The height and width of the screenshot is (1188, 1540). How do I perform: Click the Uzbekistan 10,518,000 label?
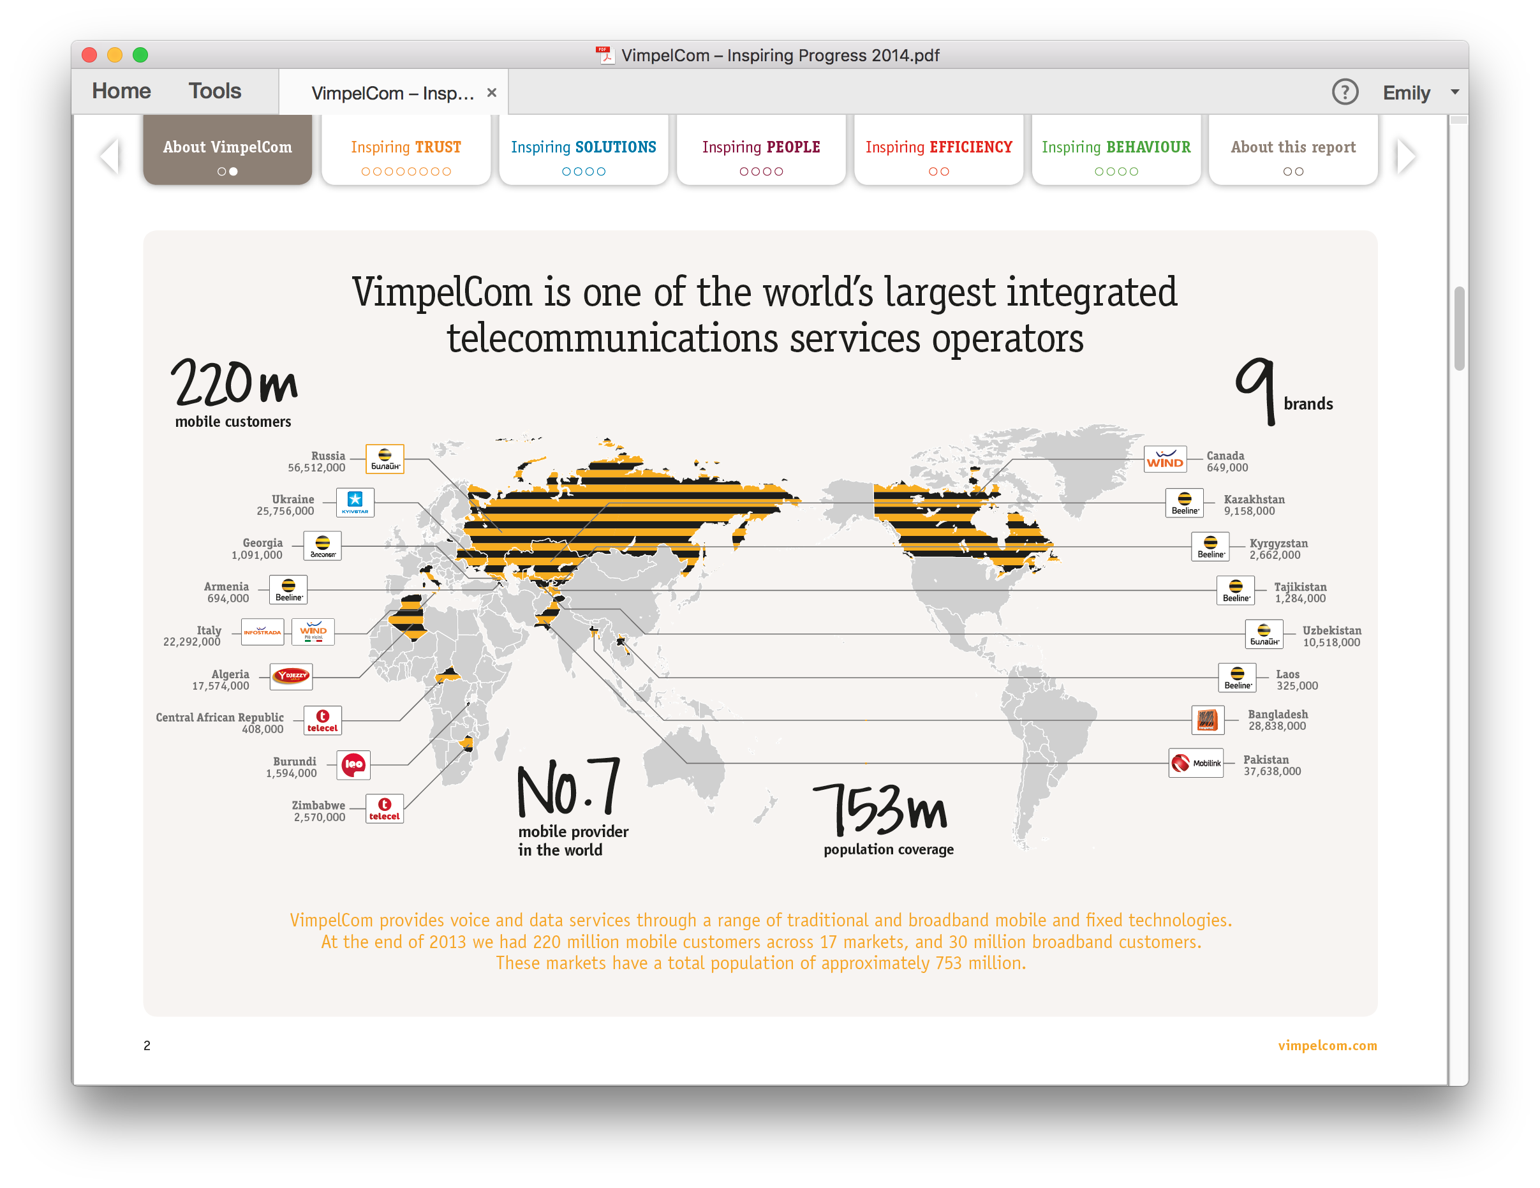pos(1331,636)
